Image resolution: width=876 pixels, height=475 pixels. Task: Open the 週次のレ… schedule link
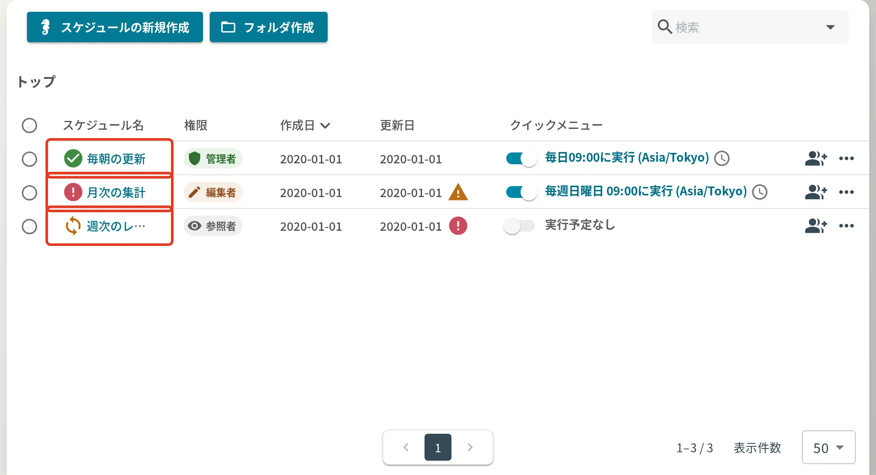click(x=116, y=226)
